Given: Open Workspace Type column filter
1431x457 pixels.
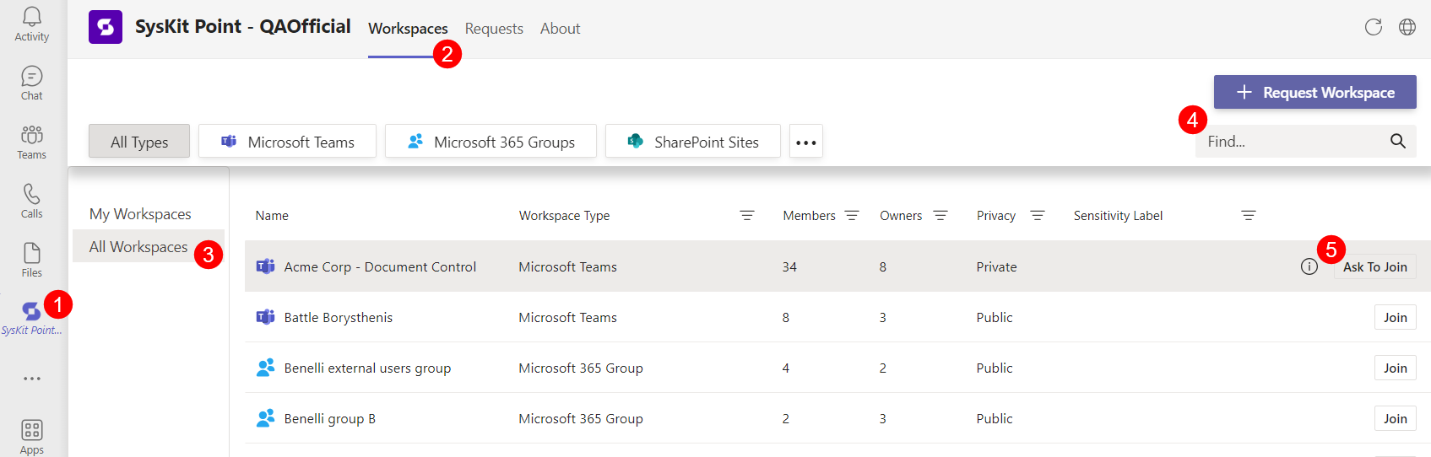Looking at the screenshot, I should point(747,216).
